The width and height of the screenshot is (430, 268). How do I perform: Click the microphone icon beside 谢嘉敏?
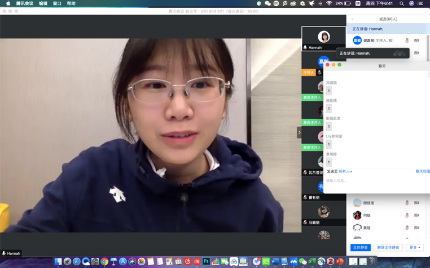407,41
